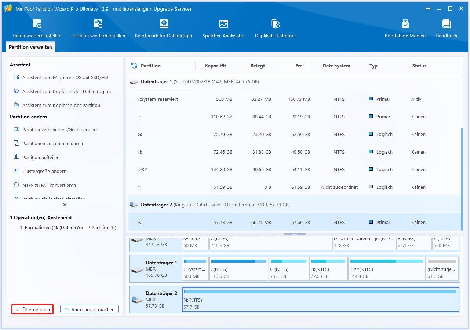Image resolution: width=470 pixels, height=330 pixels.
Task: Click the Typ column header
Action: 374,66
